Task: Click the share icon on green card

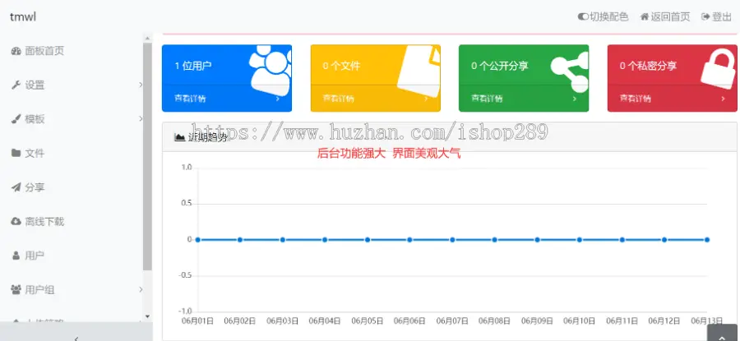Action: click(570, 71)
